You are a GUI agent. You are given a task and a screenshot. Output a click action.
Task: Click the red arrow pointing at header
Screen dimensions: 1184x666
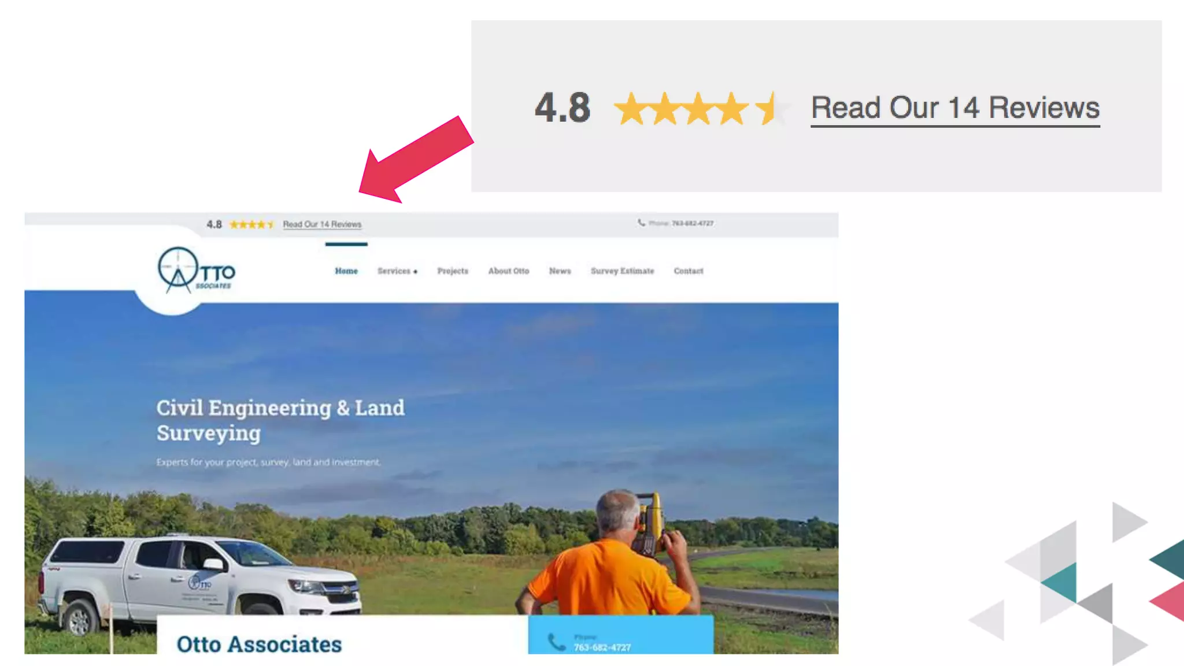[x=416, y=160]
